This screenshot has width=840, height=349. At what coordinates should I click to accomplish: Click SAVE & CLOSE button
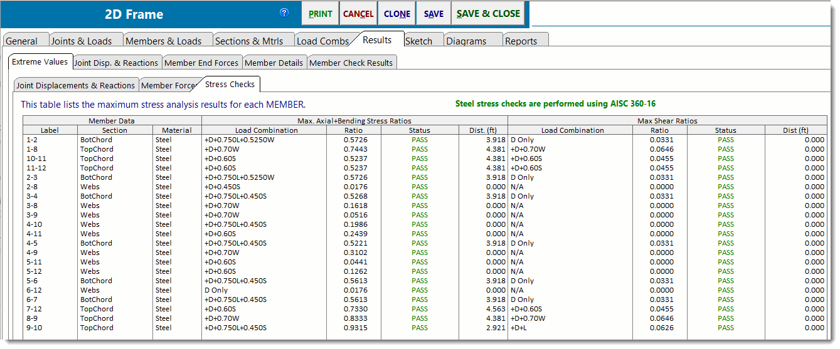pos(488,14)
